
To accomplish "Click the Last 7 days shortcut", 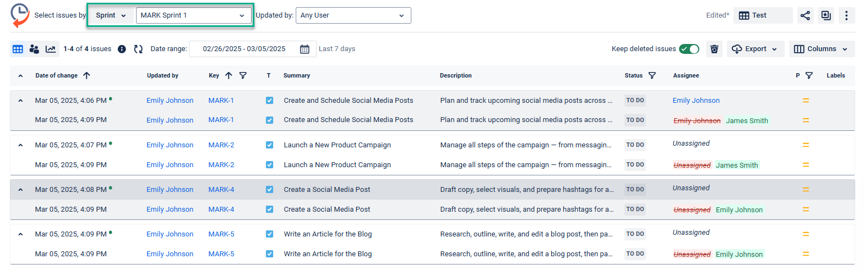I will (337, 49).
